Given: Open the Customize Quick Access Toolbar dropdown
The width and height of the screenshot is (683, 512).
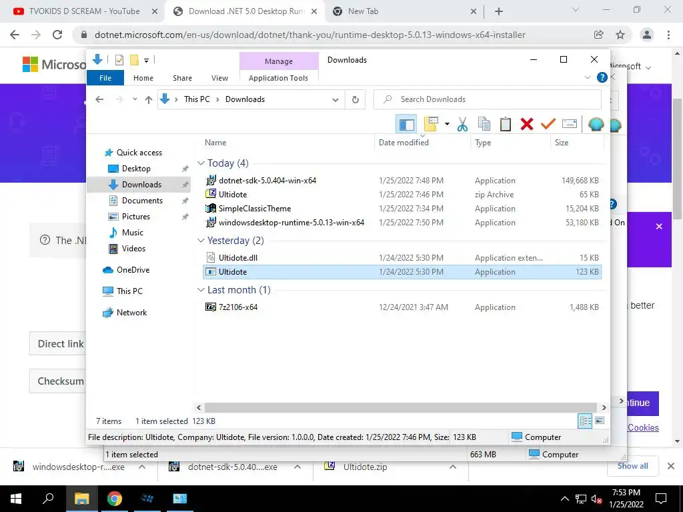Looking at the screenshot, I should click(x=146, y=61).
